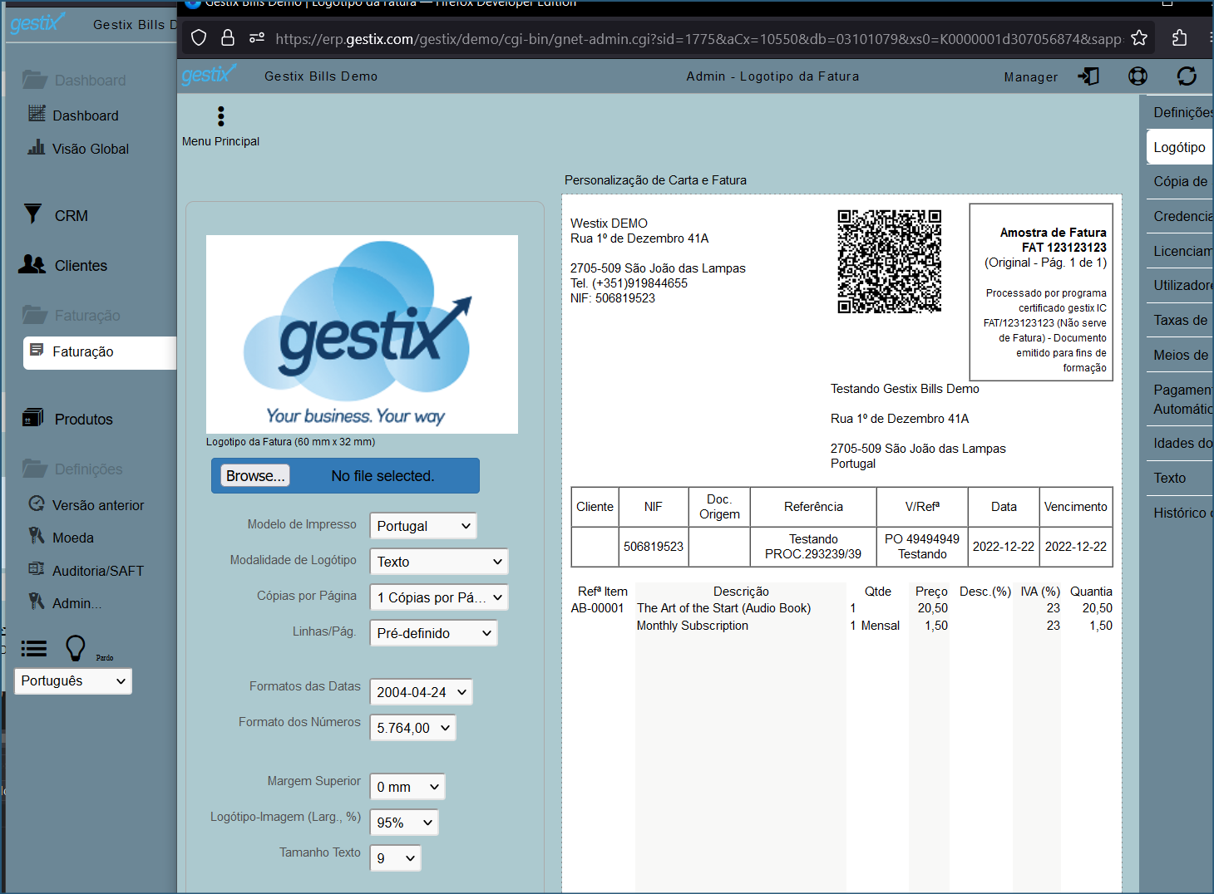This screenshot has width=1214, height=894.
Task: Click 'The Art of the Start (Audio Book)' description
Action: pyautogui.click(x=723, y=608)
